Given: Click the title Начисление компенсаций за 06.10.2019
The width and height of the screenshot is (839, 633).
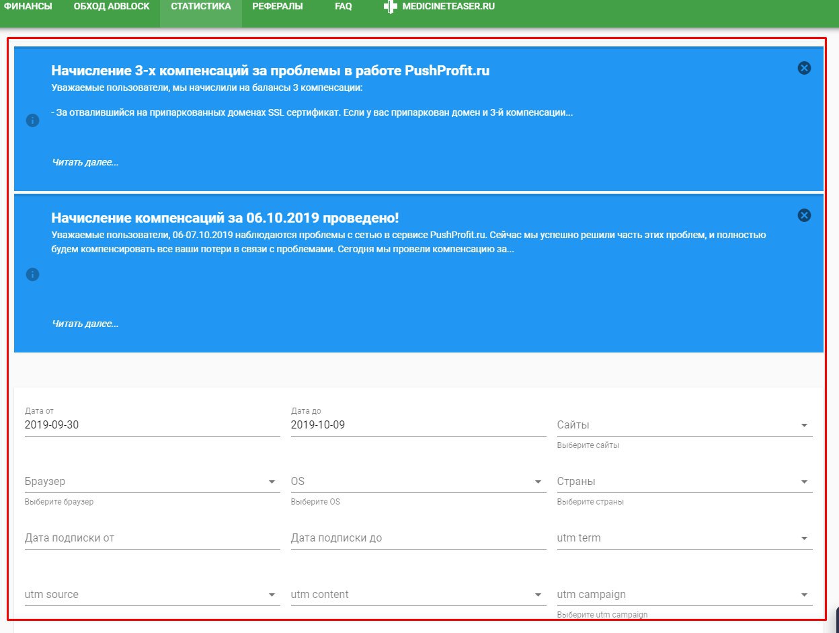Looking at the screenshot, I should pos(225,218).
